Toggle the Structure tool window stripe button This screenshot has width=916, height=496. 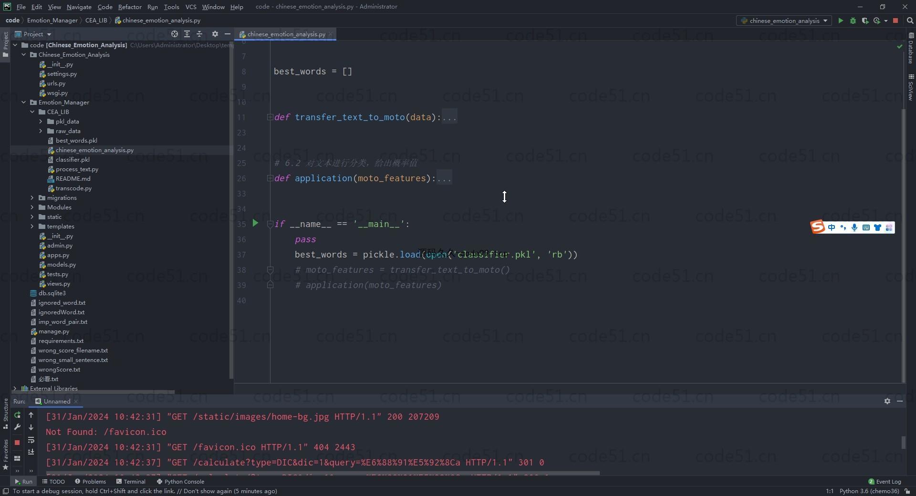5,413
